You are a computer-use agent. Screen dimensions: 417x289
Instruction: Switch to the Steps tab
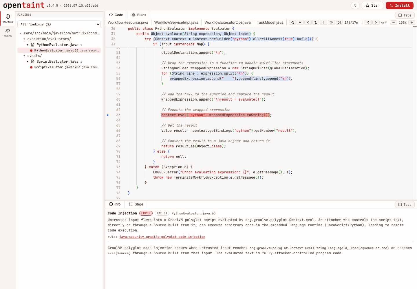[136, 204]
